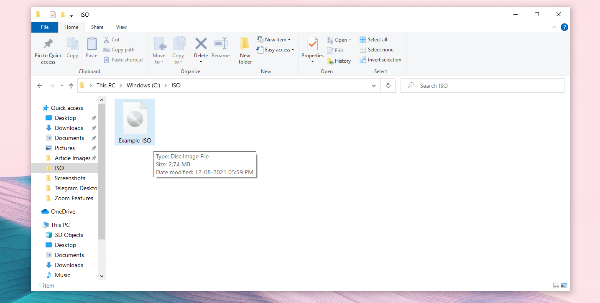
Task: Navigate to Windows (C:) in address bar
Action: (x=143, y=86)
